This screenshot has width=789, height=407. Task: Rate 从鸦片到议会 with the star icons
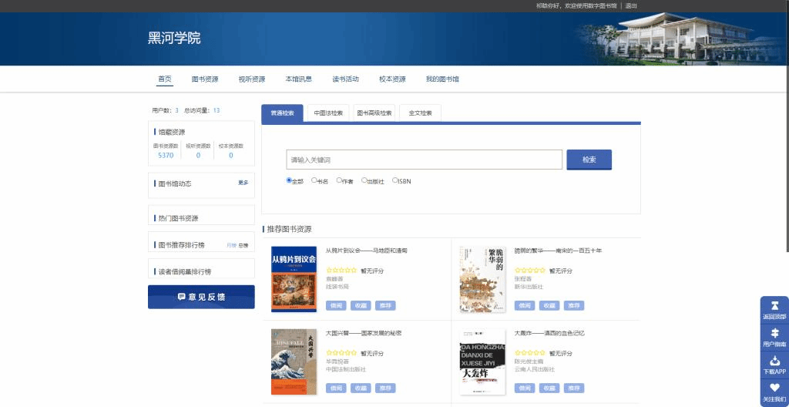click(x=341, y=271)
